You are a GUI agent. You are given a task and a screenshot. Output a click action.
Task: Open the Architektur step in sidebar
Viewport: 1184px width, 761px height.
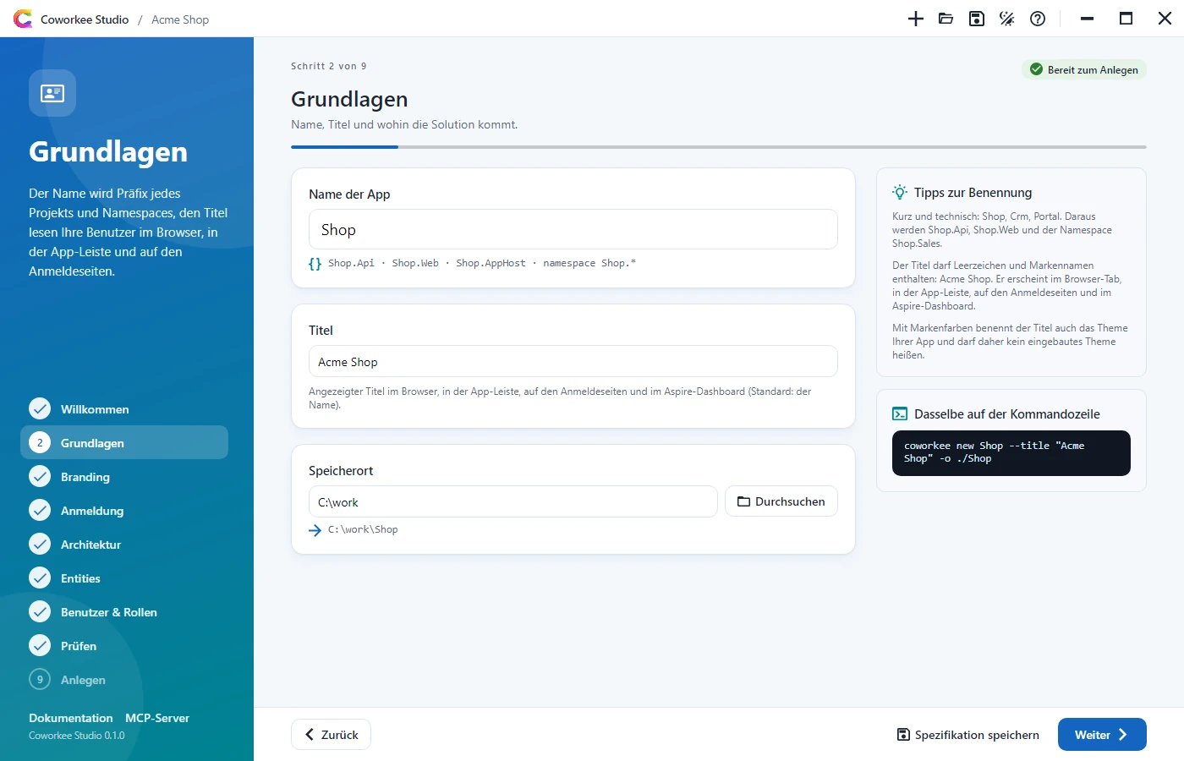pyautogui.click(x=124, y=545)
